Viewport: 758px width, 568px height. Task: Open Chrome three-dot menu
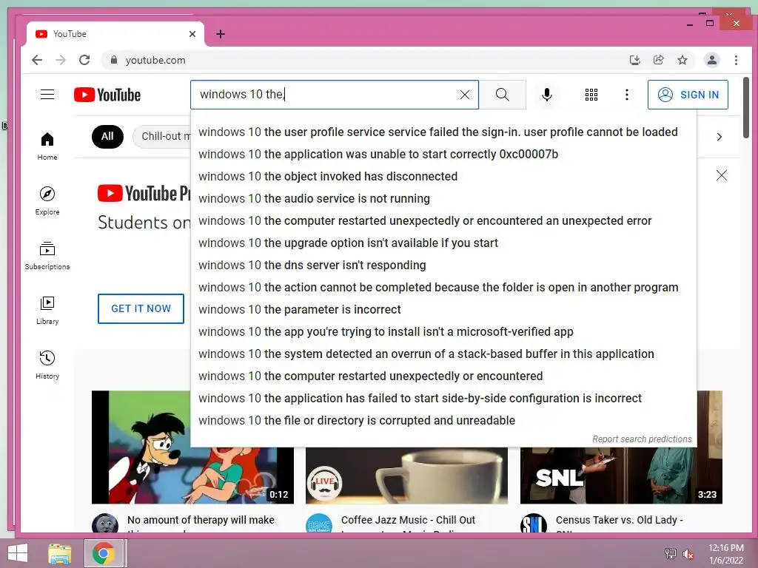point(736,60)
